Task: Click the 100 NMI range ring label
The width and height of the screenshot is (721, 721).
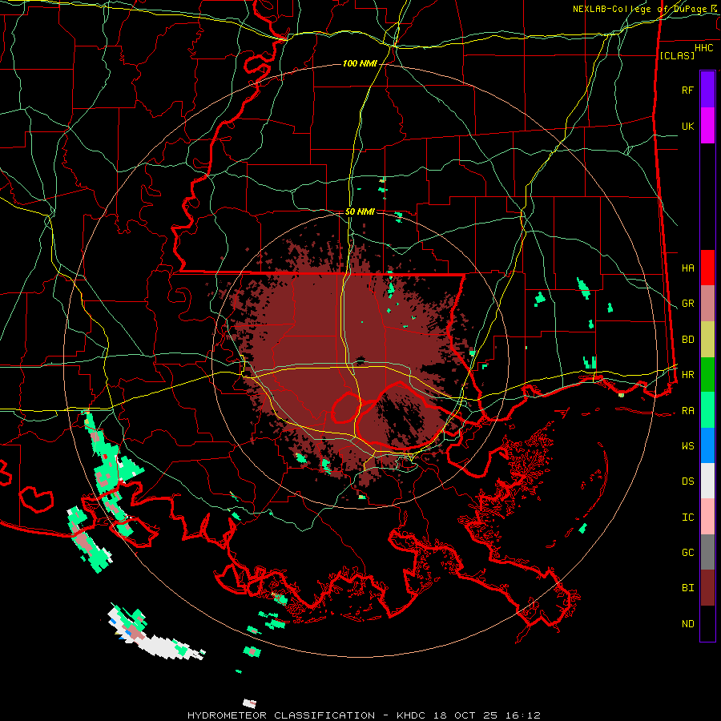Action: pyautogui.click(x=360, y=63)
